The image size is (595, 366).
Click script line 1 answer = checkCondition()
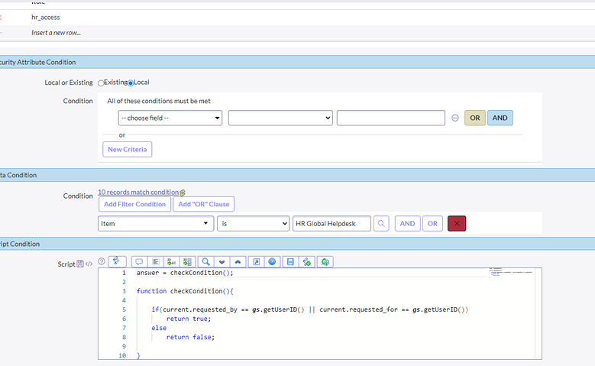click(185, 273)
